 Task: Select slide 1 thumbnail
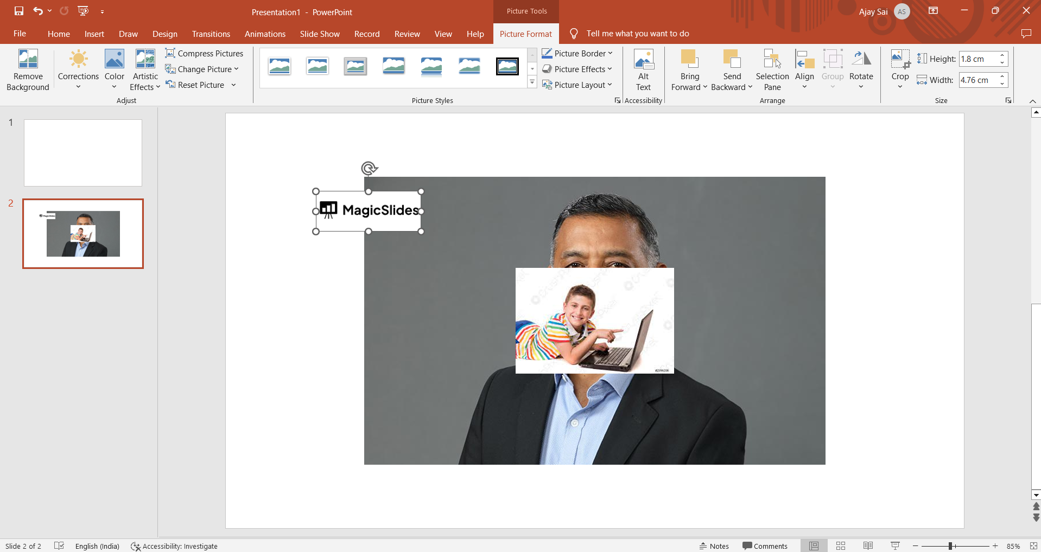point(83,153)
